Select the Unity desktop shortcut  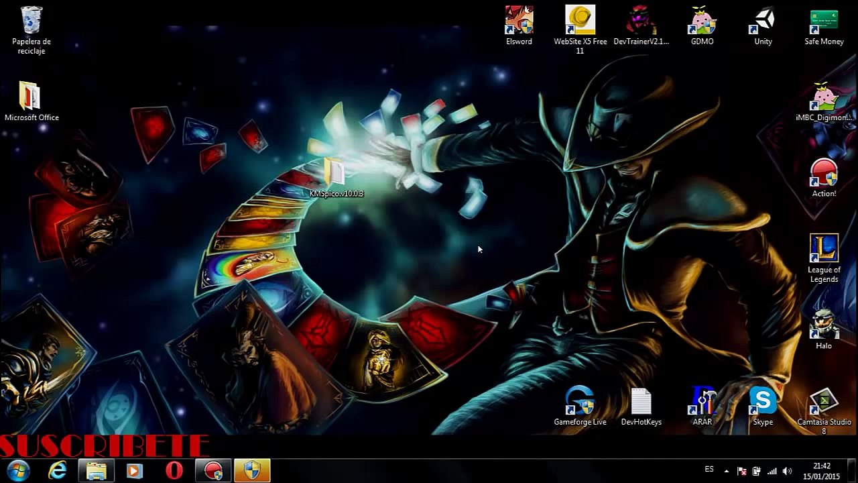[x=763, y=26]
